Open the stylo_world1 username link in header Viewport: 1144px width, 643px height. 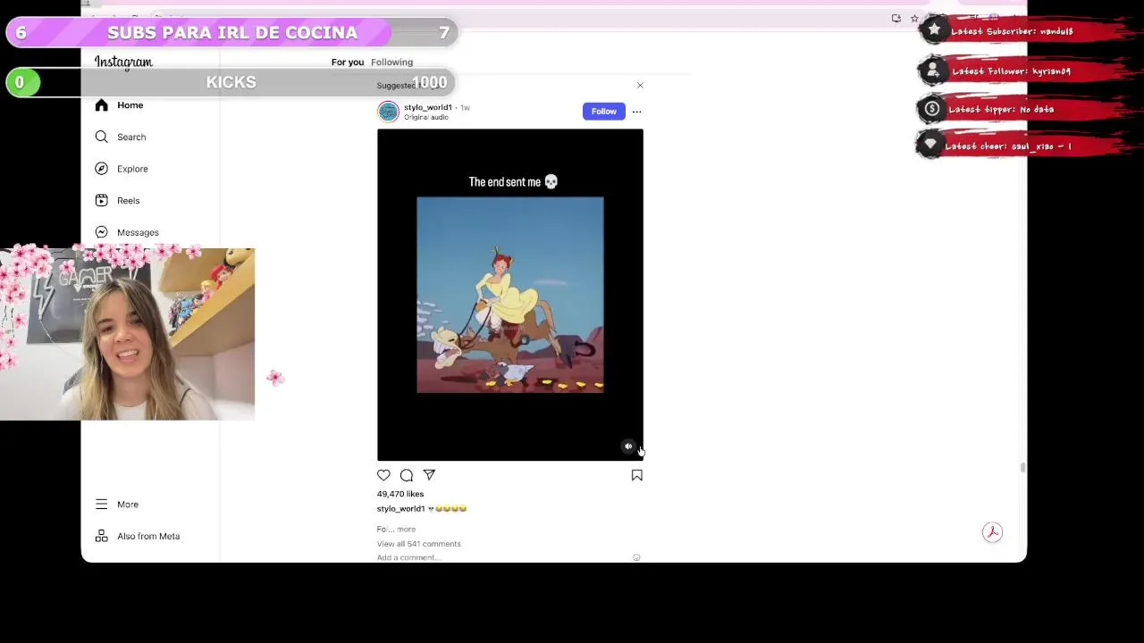(x=427, y=107)
